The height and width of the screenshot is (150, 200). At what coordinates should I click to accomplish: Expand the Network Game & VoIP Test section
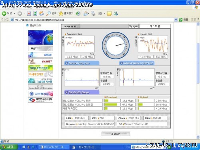point(137,63)
